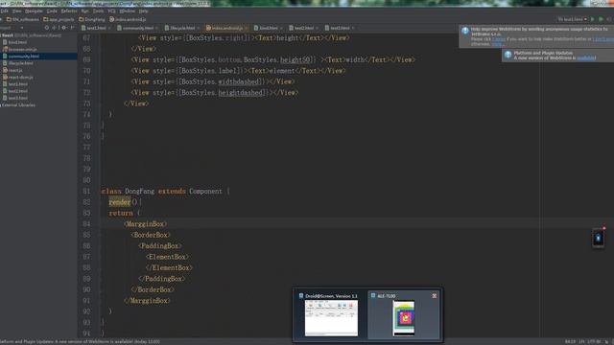614x345 pixels.
Task: Open project panel settings gear
Action: click(x=64, y=28)
